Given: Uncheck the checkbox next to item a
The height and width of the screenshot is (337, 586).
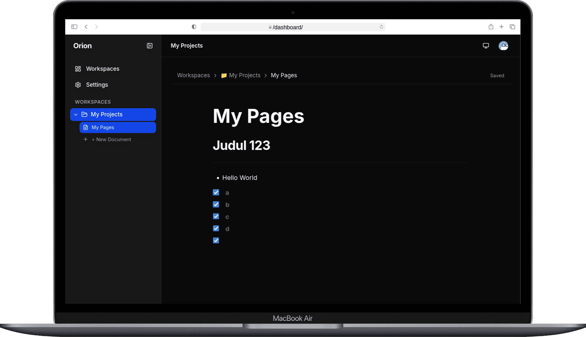Looking at the screenshot, I should [x=216, y=192].
